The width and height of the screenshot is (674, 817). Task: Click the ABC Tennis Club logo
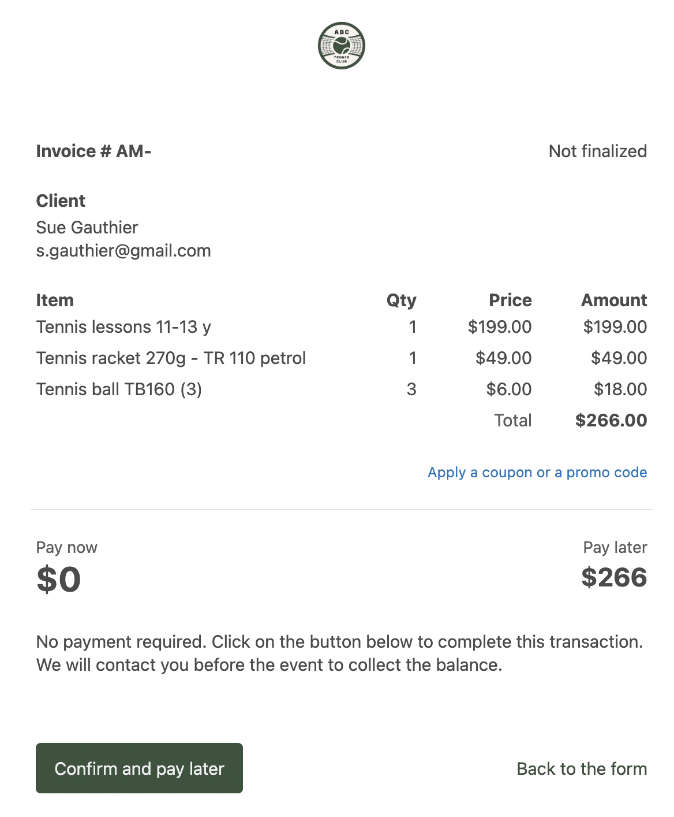[342, 46]
